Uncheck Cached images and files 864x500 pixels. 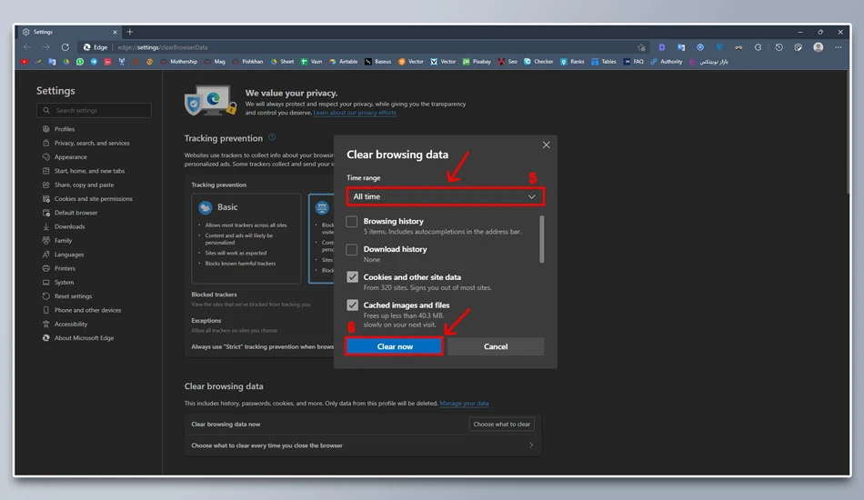click(x=352, y=305)
